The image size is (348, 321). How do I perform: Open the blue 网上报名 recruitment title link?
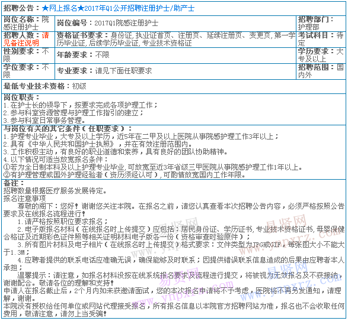pos(118,8)
